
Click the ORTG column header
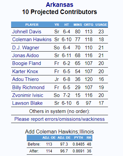[x=88, y=25]
